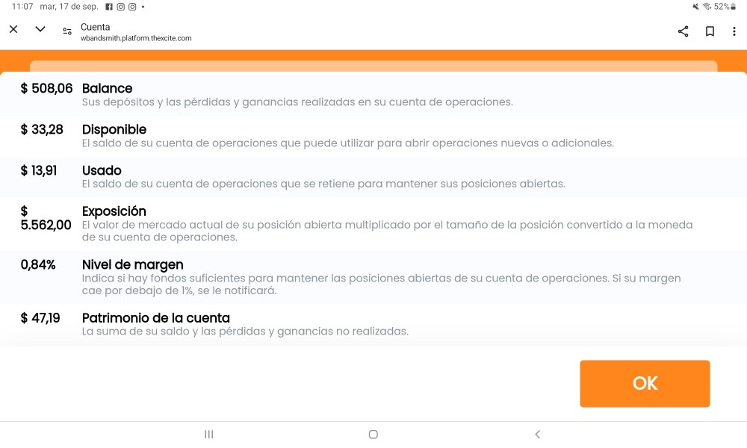Tap the share icon in the top bar

click(684, 31)
